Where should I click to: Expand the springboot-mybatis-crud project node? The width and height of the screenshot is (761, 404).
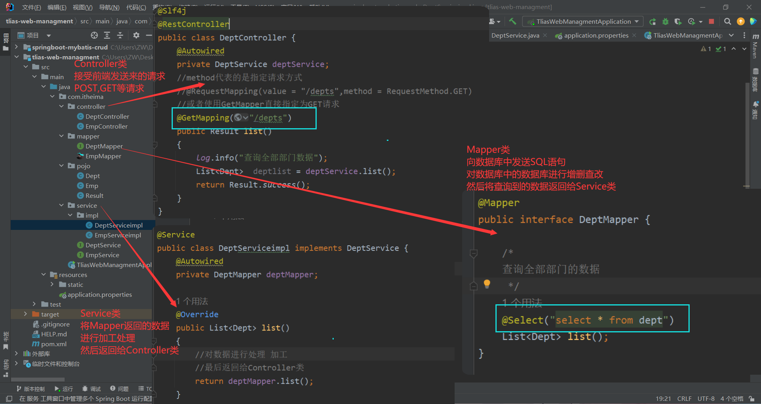point(16,47)
